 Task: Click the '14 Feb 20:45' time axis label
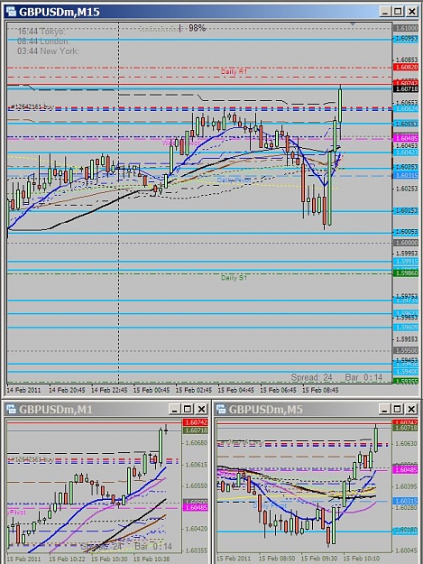coord(67,390)
